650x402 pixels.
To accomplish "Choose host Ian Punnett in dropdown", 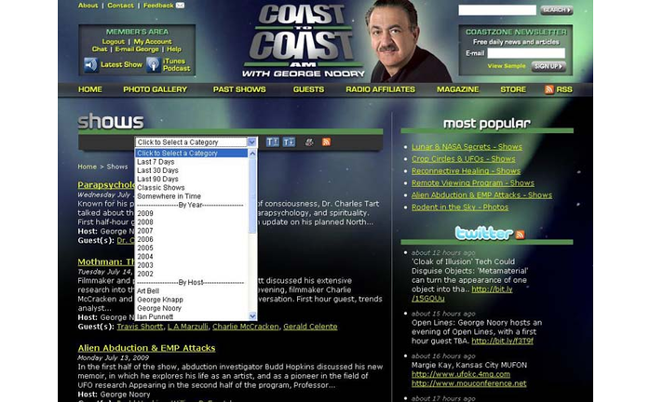I will coord(155,316).
